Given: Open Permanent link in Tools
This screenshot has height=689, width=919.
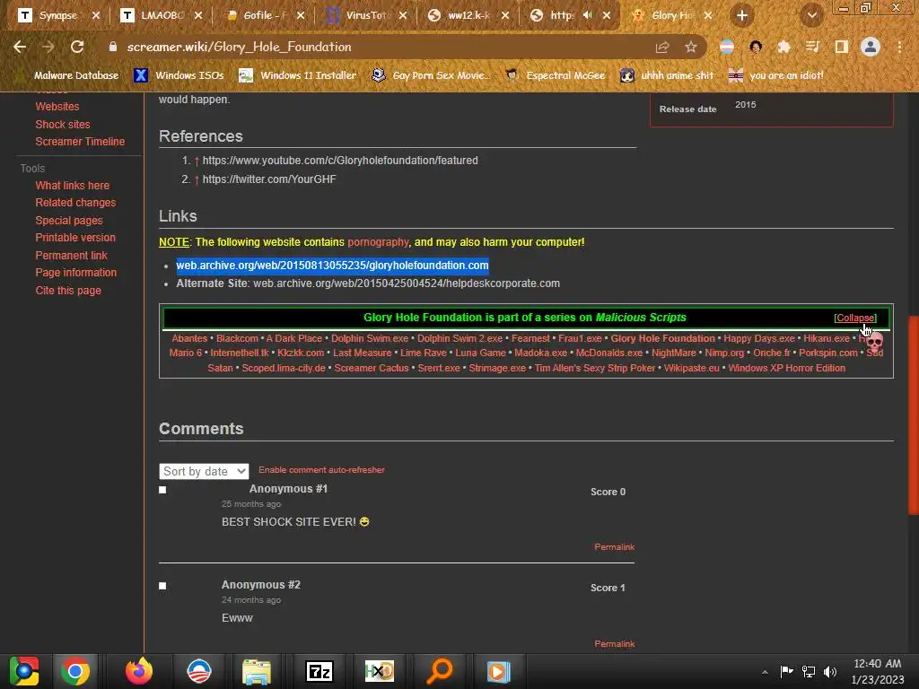Looking at the screenshot, I should click(x=71, y=256).
